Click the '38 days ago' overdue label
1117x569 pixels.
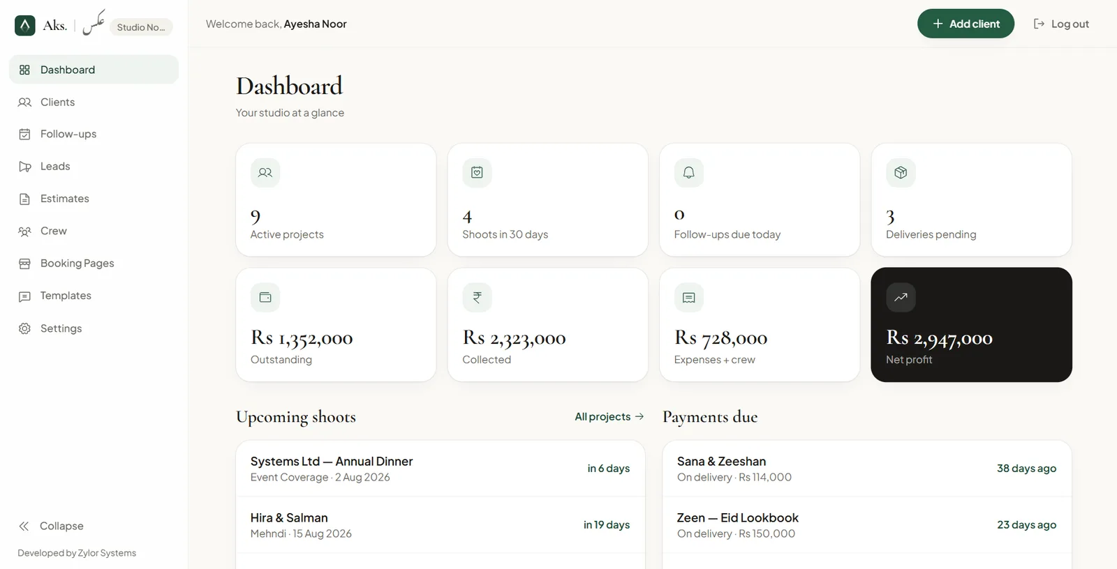pyautogui.click(x=1026, y=469)
